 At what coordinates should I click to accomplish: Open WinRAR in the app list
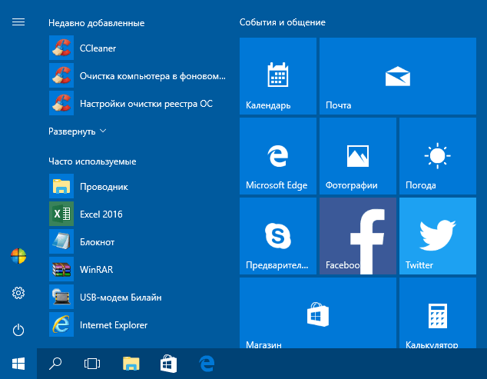point(96,270)
